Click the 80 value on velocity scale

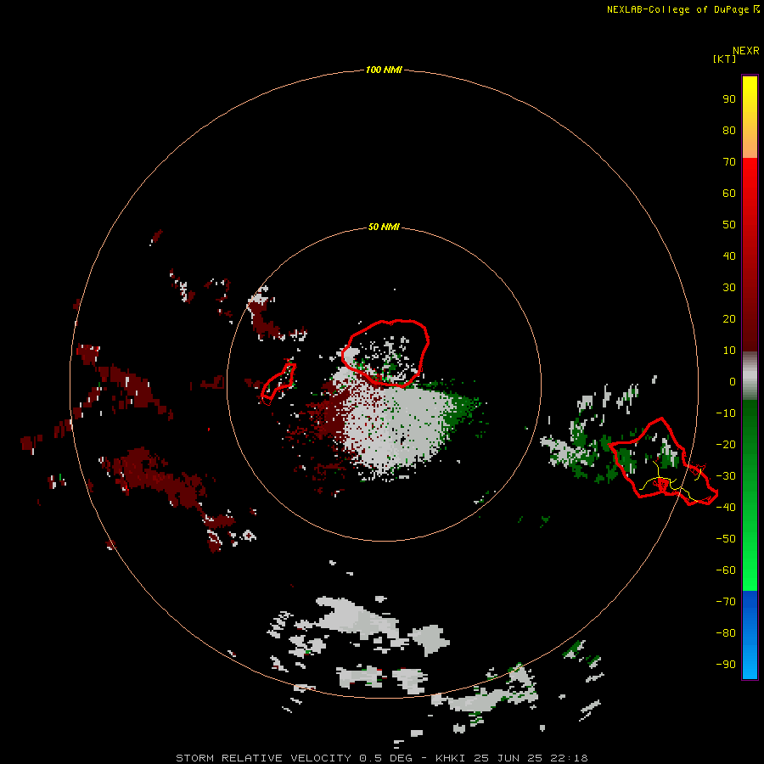(729, 130)
